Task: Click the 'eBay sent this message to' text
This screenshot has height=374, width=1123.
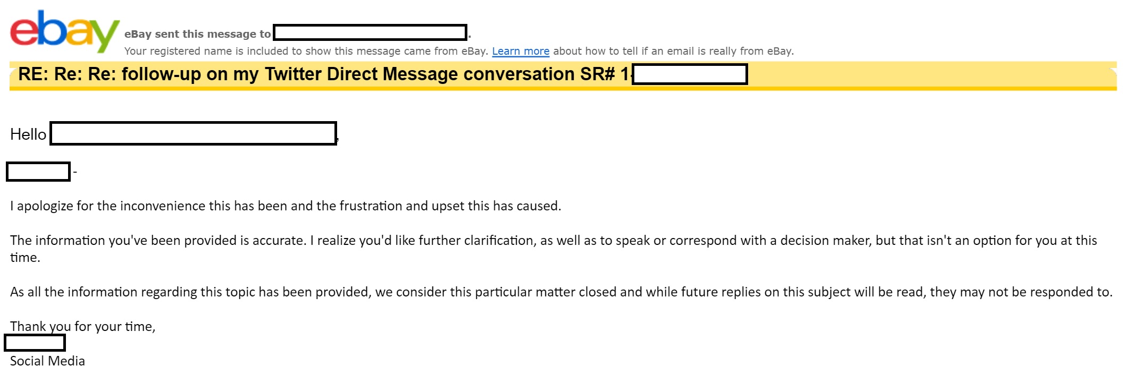Action: (197, 34)
